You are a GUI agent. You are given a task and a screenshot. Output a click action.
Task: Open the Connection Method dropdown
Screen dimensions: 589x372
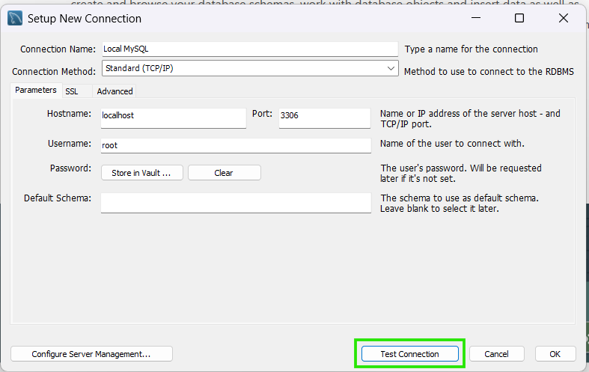point(250,68)
